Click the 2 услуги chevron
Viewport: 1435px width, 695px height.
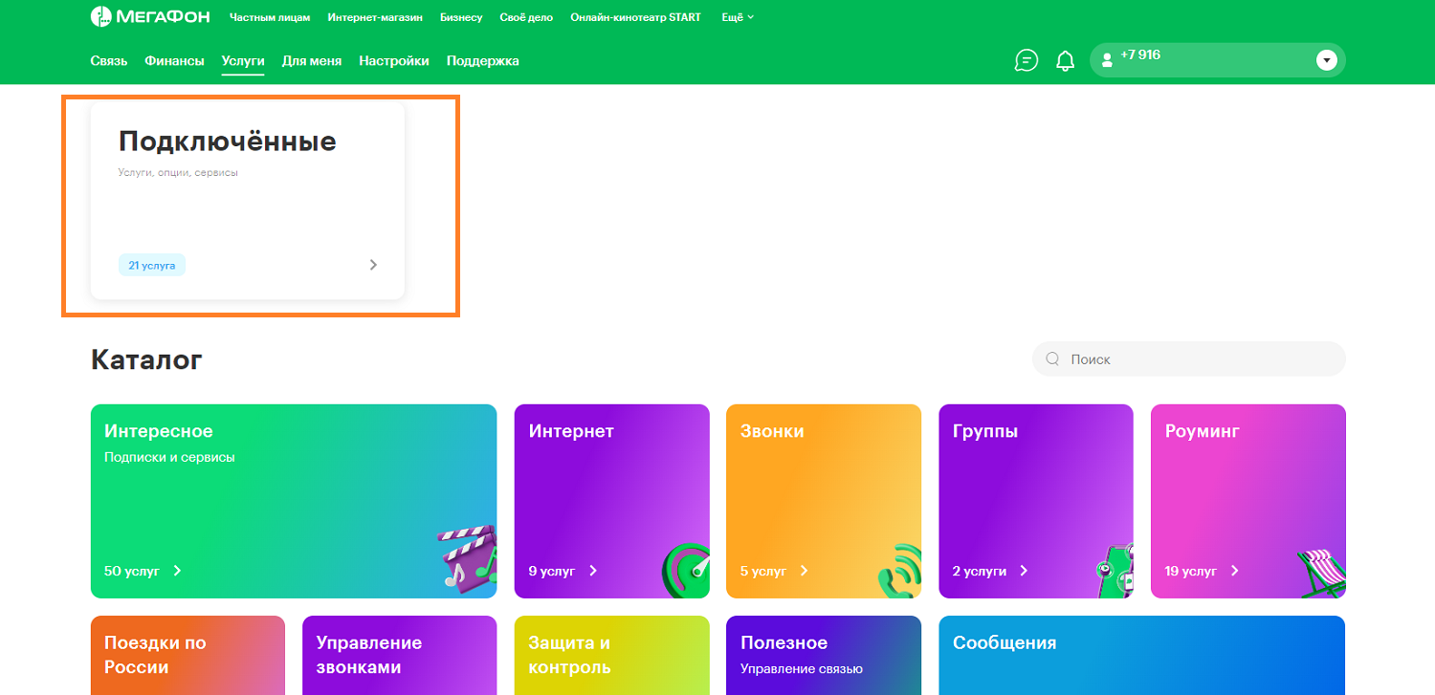pos(1024,571)
